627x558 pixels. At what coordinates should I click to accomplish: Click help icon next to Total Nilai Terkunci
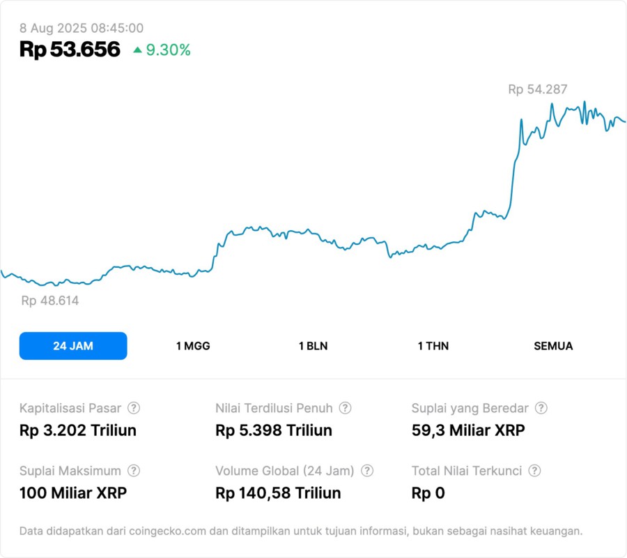pos(534,471)
